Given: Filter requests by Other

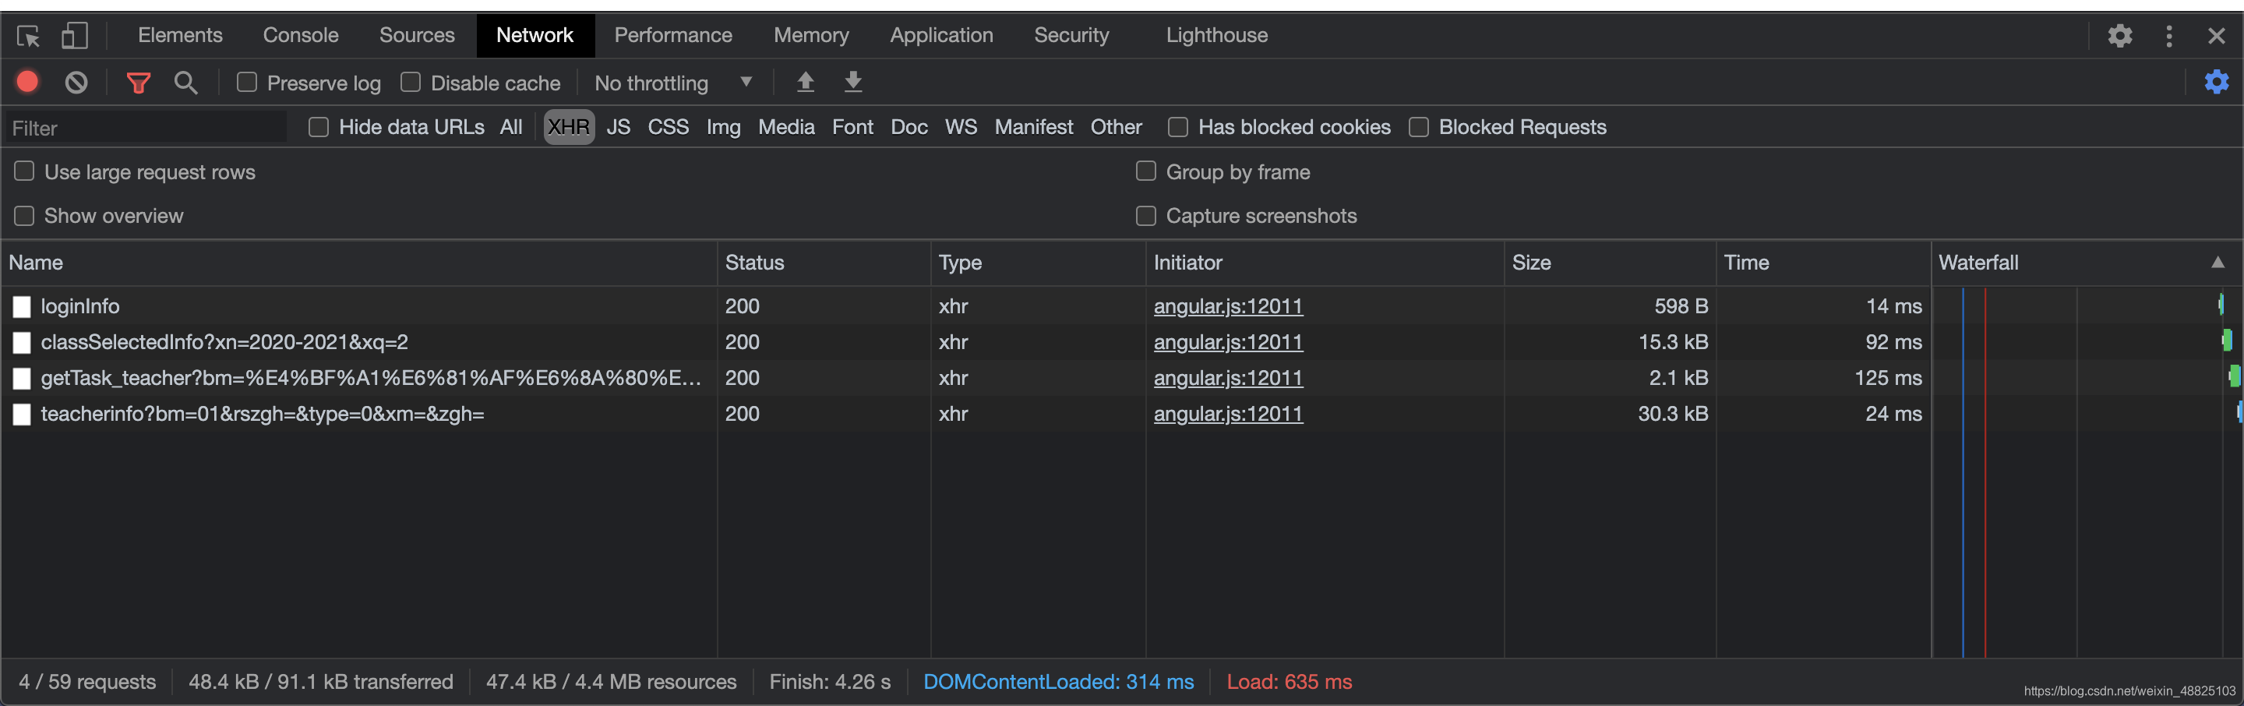Looking at the screenshot, I should click(x=1116, y=127).
